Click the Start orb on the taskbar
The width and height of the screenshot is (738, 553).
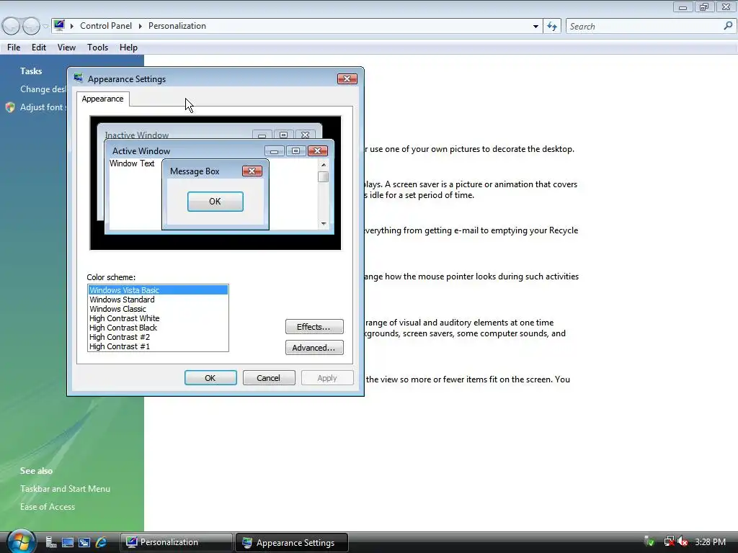[x=21, y=541]
